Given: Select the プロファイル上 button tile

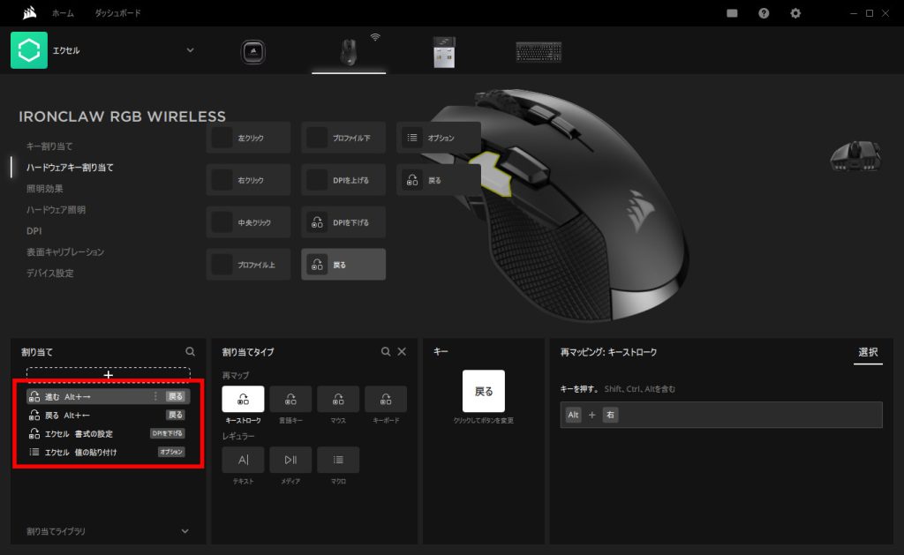Looking at the screenshot, I should [x=248, y=265].
